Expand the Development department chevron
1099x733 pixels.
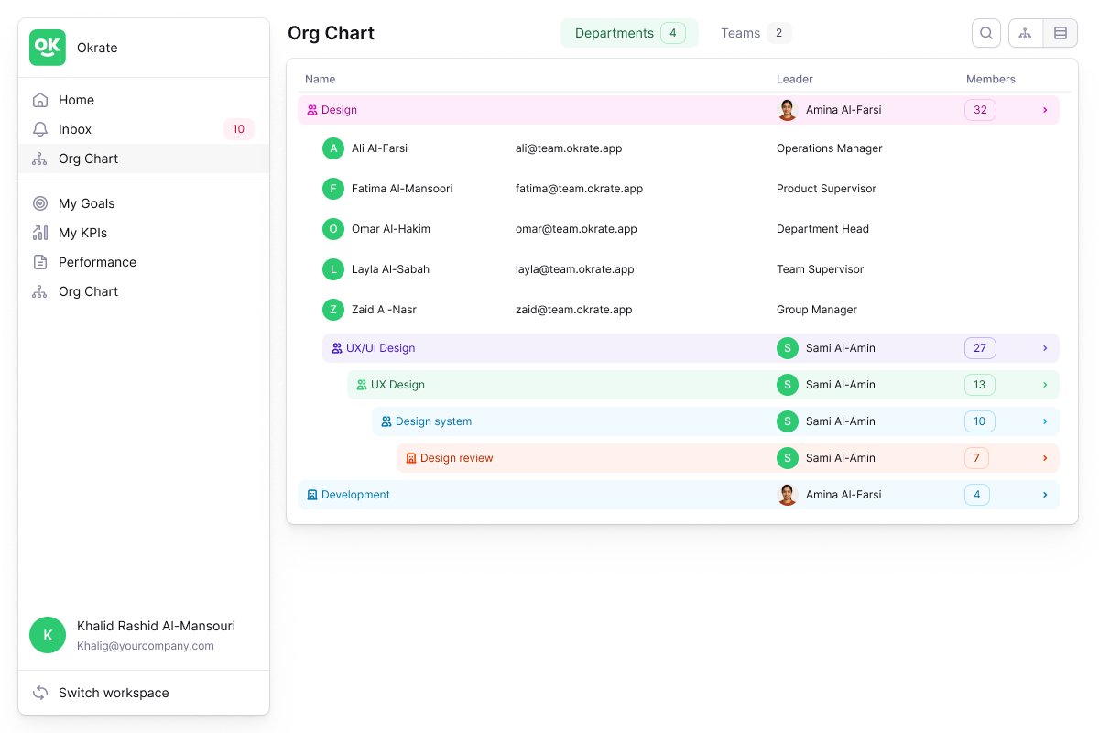point(1045,495)
